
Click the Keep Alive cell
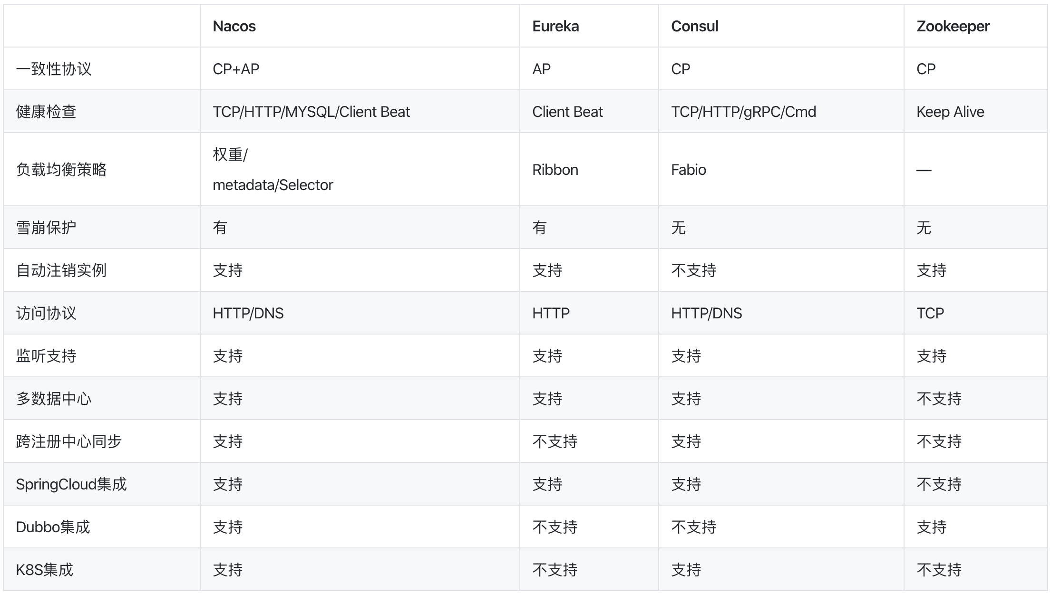pos(950,112)
